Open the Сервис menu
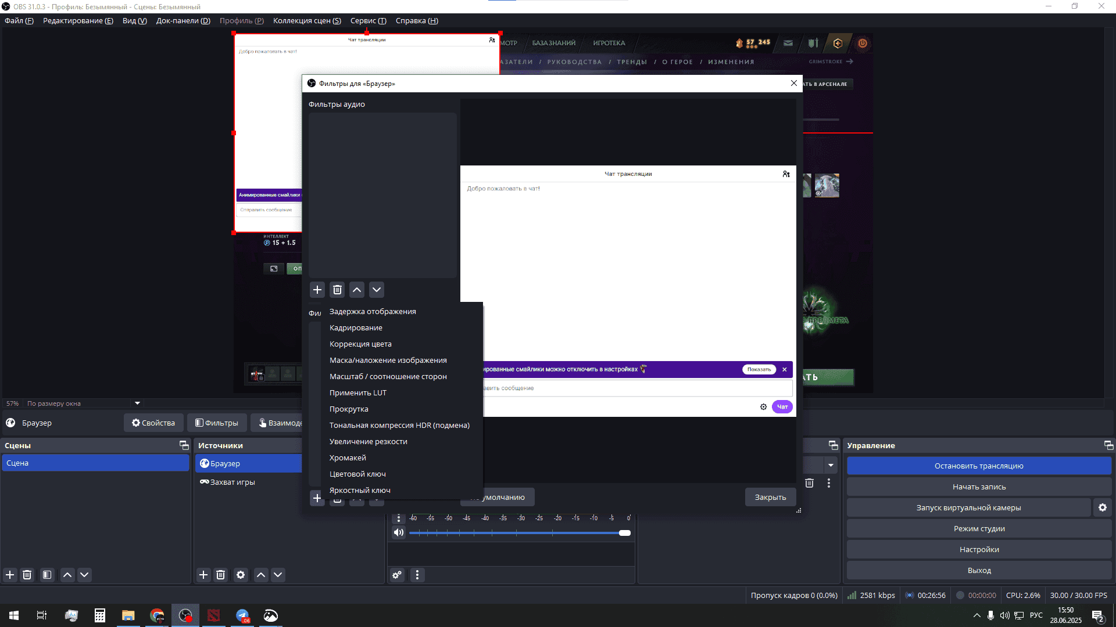The height and width of the screenshot is (627, 1116). point(368,21)
